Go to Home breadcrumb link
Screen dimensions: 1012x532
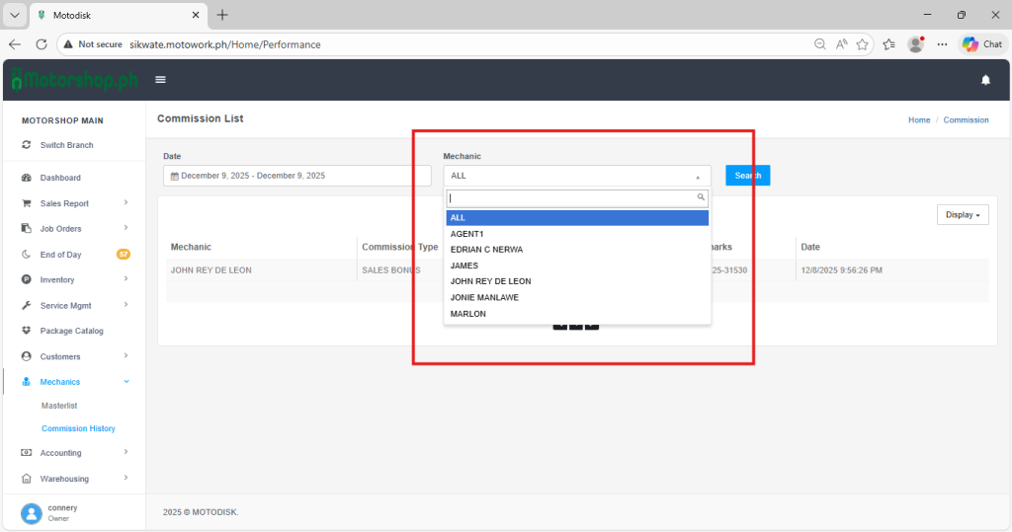point(919,119)
